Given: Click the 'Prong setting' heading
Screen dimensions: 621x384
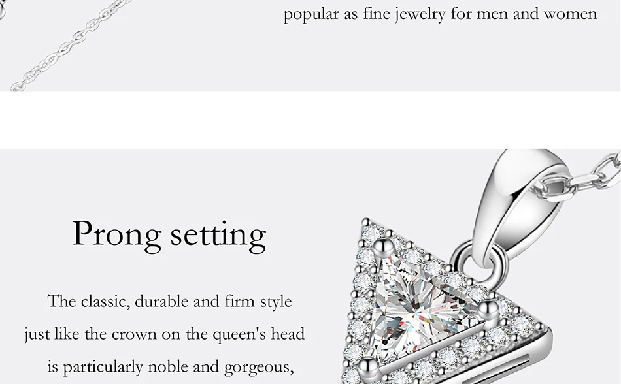Looking at the screenshot, I should tap(169, 234).
